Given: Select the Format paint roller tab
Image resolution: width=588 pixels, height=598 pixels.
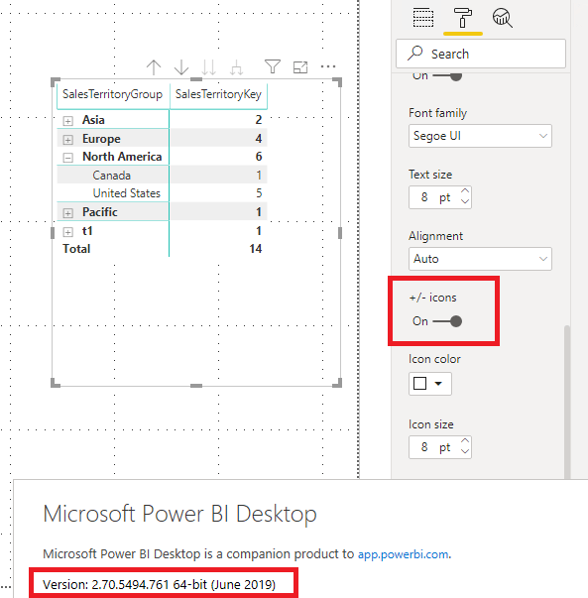Looking at the screenshot, I should coord(463,18).
